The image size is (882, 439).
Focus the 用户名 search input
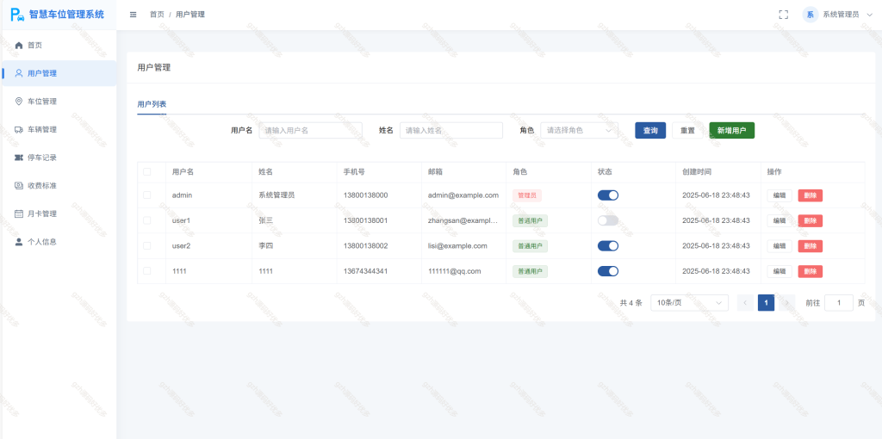[x=310, y=130]
